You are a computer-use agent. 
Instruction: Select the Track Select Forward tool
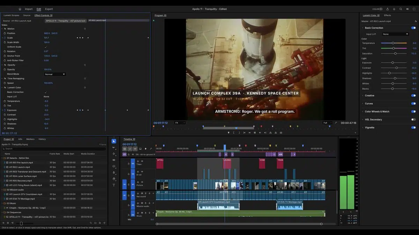[114, 147]
